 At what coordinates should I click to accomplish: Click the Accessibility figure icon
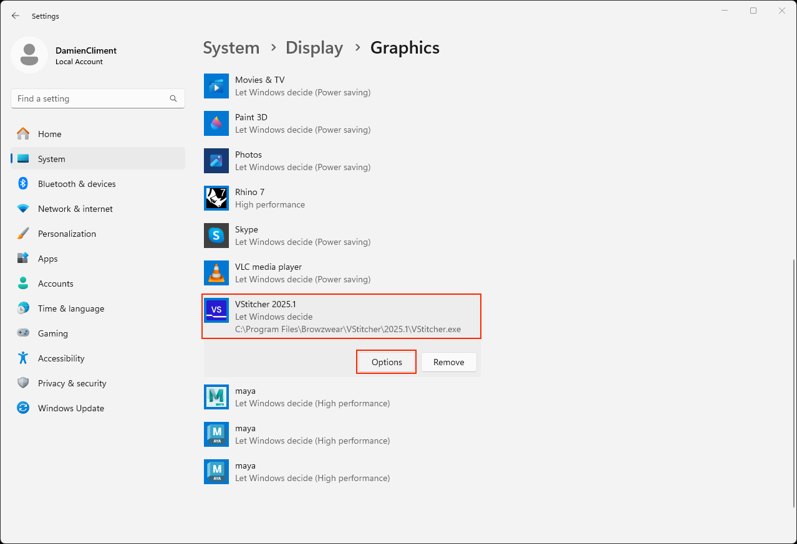click(23, 358)
